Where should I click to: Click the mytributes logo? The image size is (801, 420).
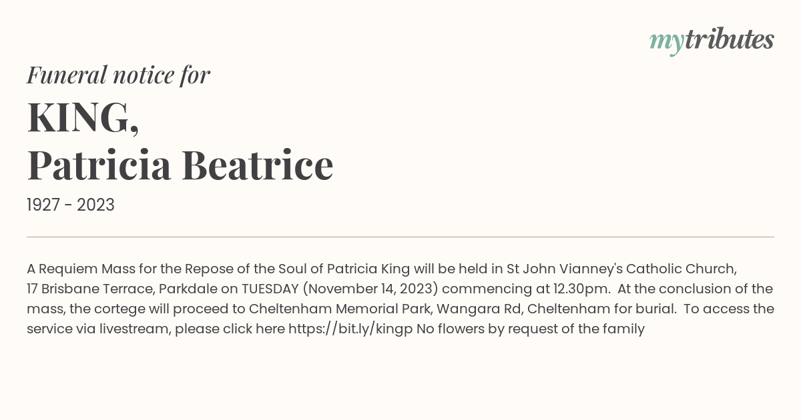(x=712, y=41)
